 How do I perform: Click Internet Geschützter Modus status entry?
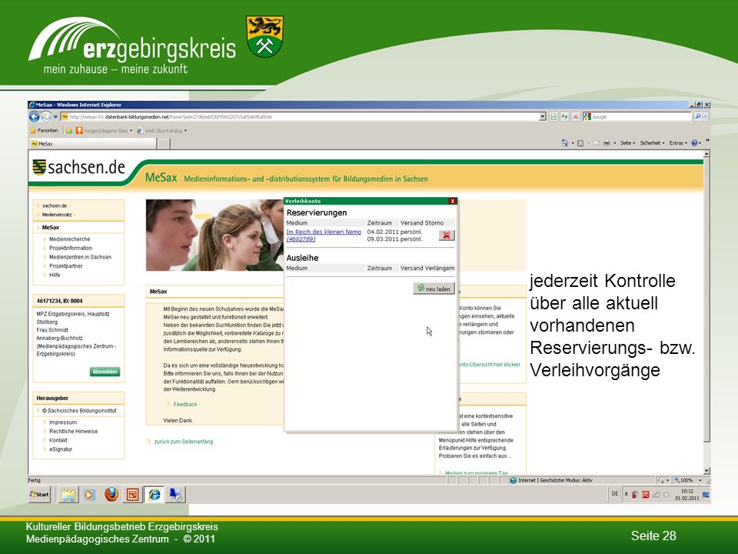[550, 480]
